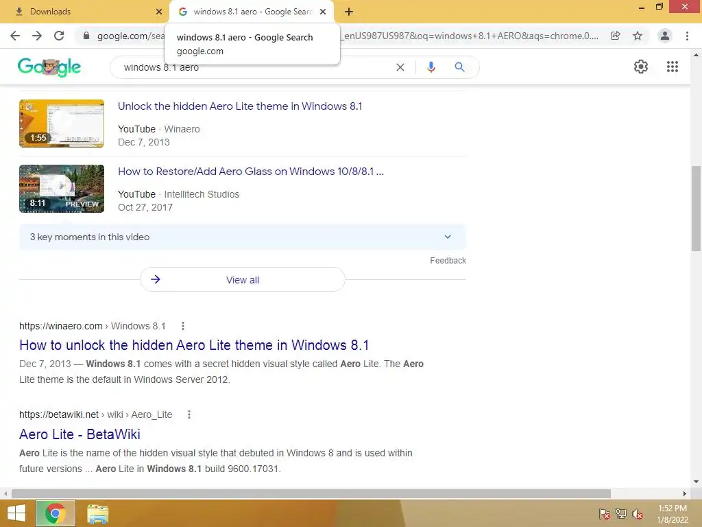Viewport: 702px width, 527px height.
Task: Send Feedback on video results
Action: point(448,260)
